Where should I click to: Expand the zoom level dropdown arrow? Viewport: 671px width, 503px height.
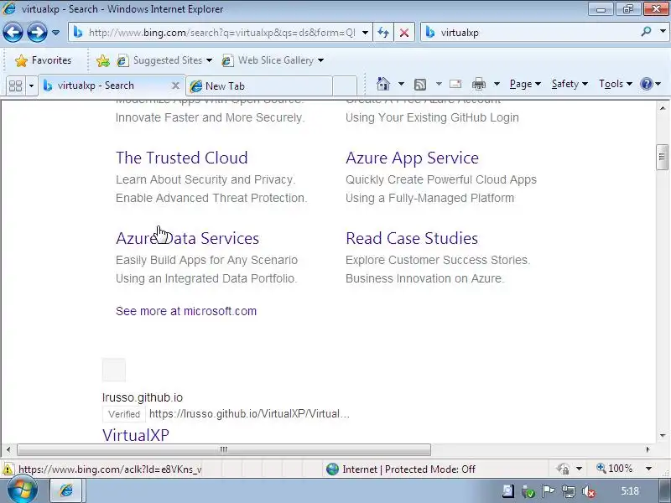coord(648,469)
